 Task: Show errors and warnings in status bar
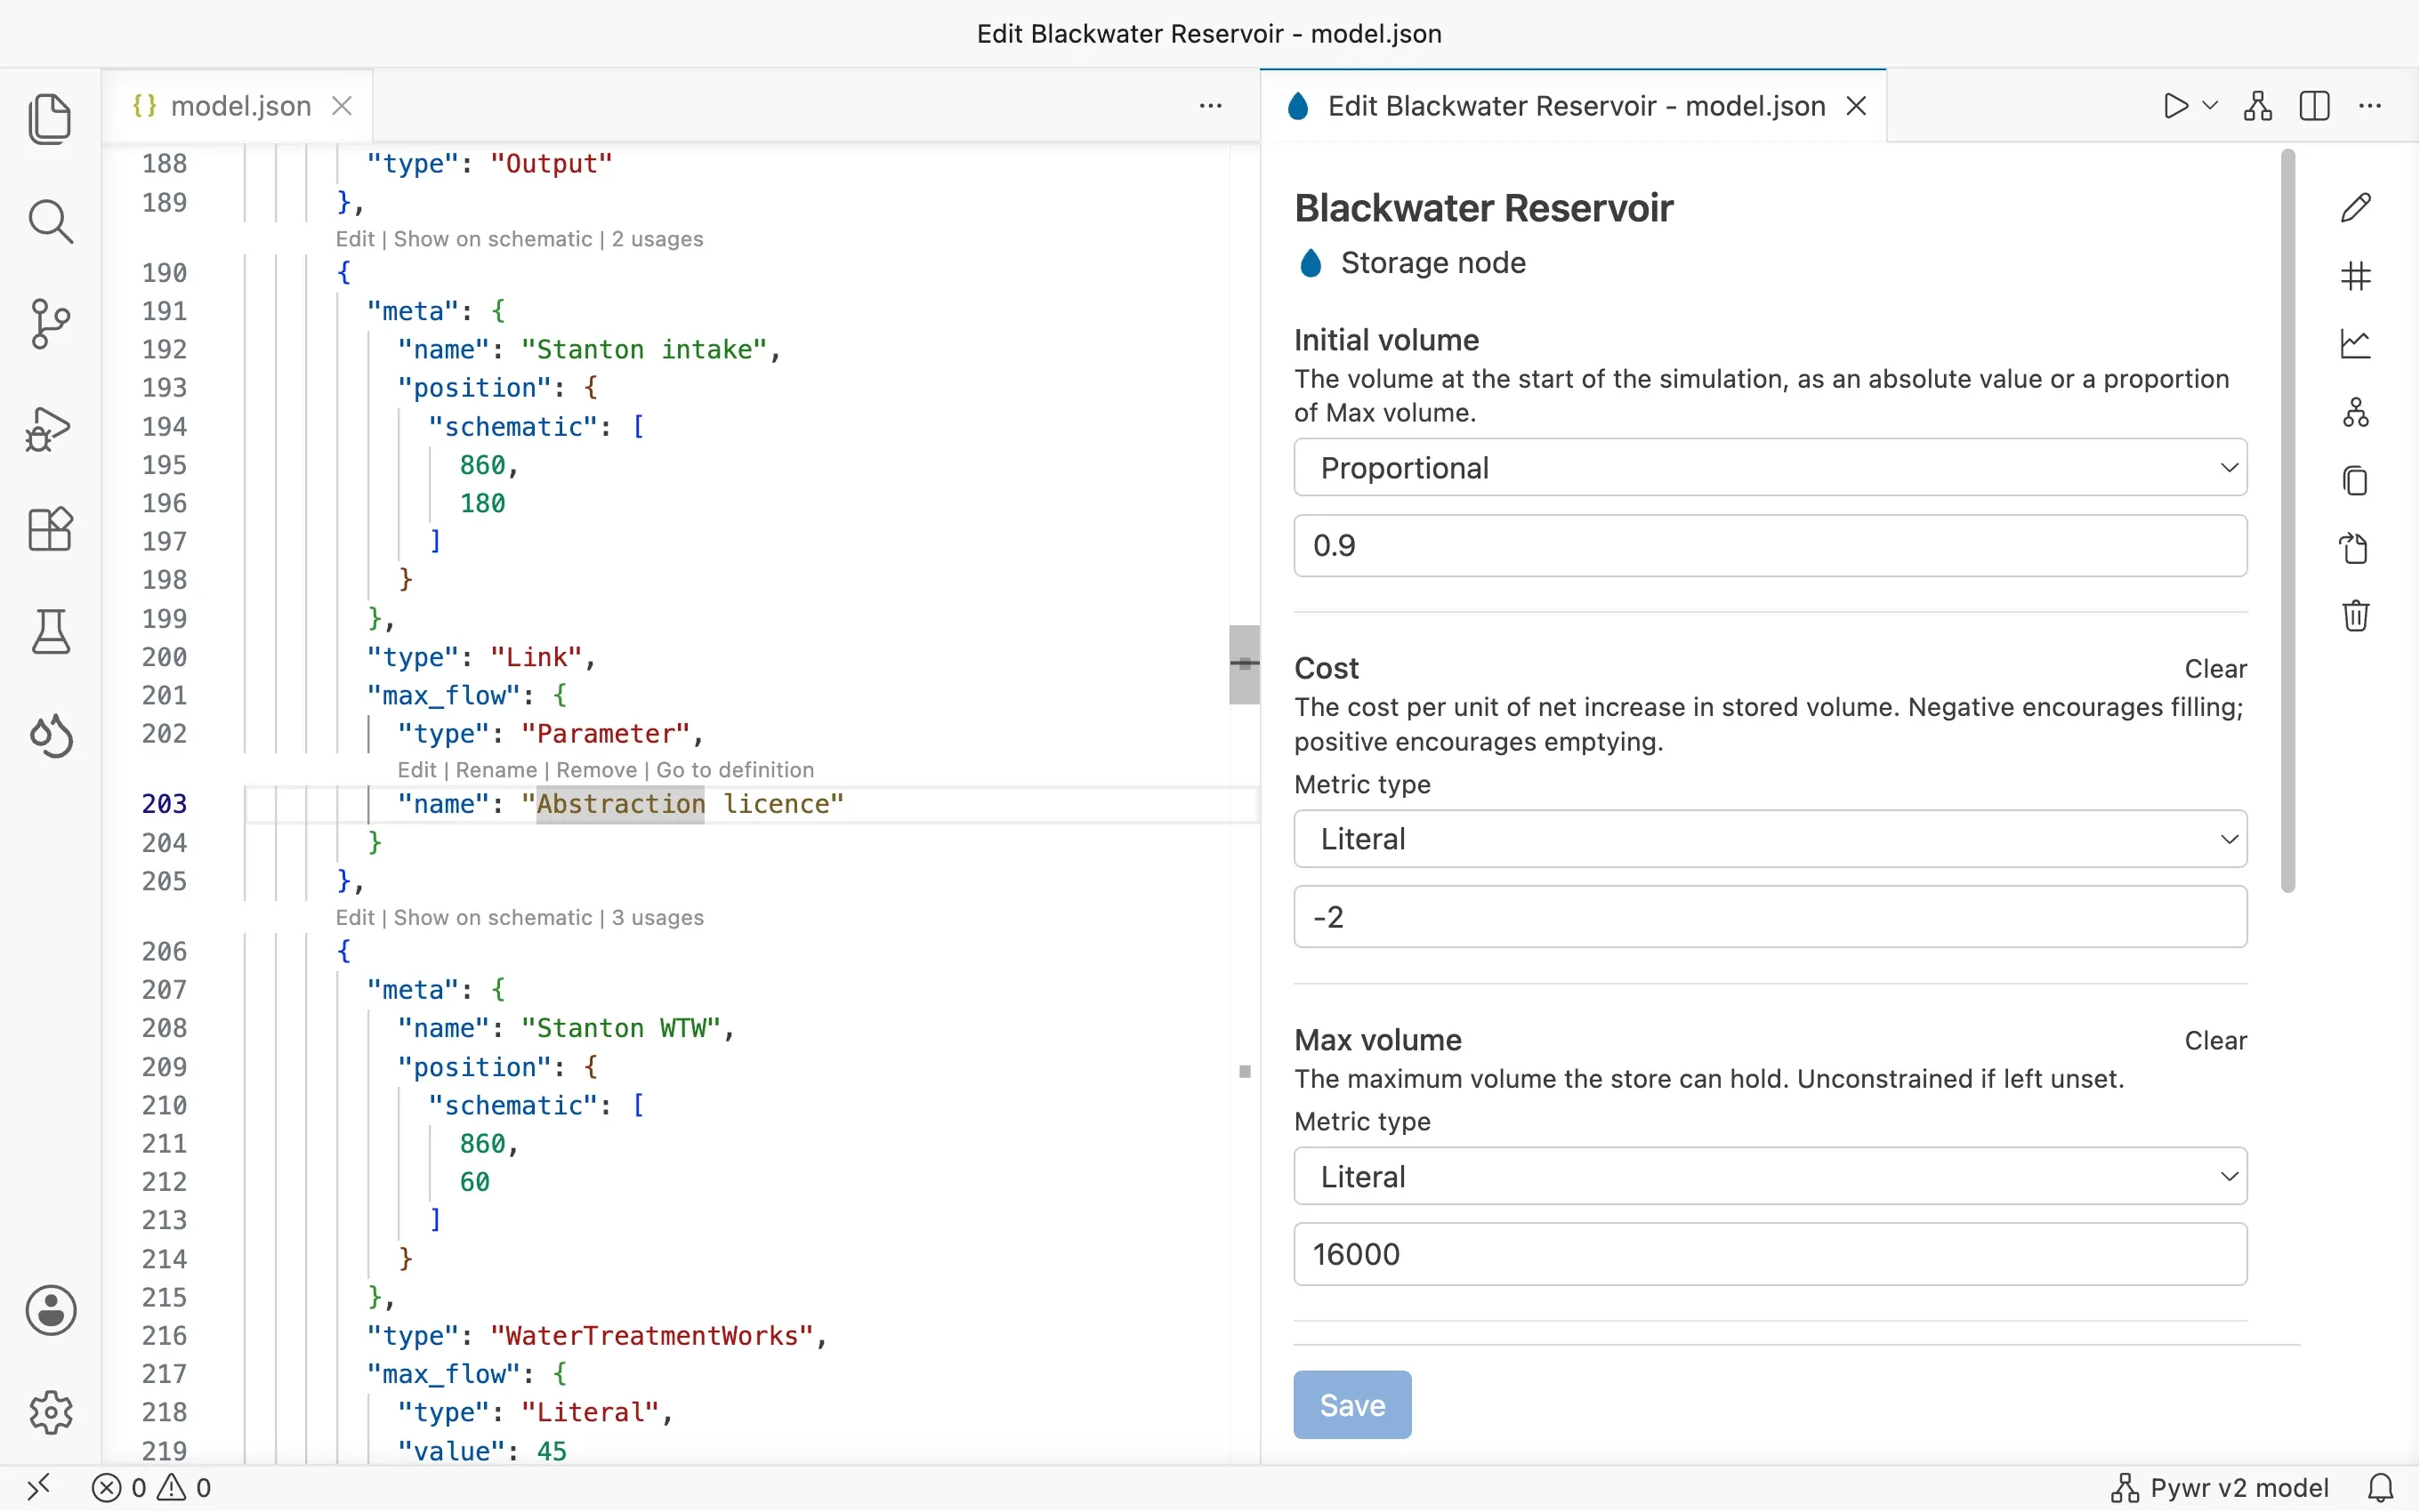(x=151, y=1488)
